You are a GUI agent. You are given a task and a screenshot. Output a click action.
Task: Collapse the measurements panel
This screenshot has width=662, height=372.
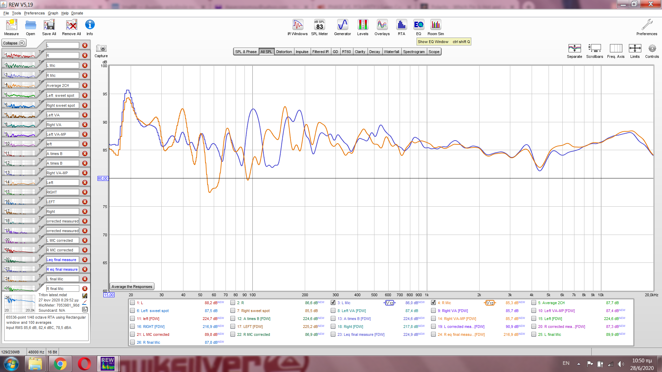coord(14,43)
